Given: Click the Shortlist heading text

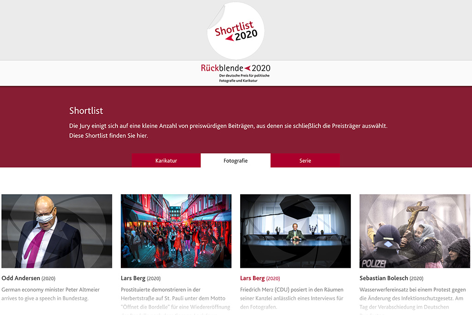Looking at the screenshot, I should (x=86, y=111).
